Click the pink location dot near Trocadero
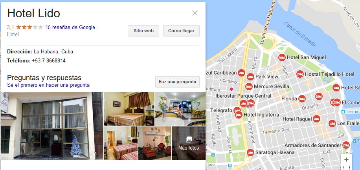This screenshot has width=360, height=170. 231,89
